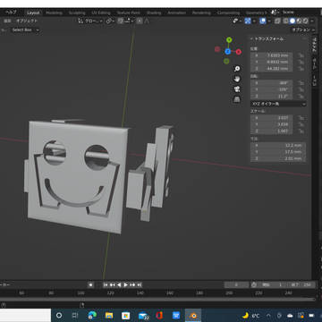Open ヘルプ help menu
Image resolution: width=322 pixels, height=322 pixels.
pos(12,13)
